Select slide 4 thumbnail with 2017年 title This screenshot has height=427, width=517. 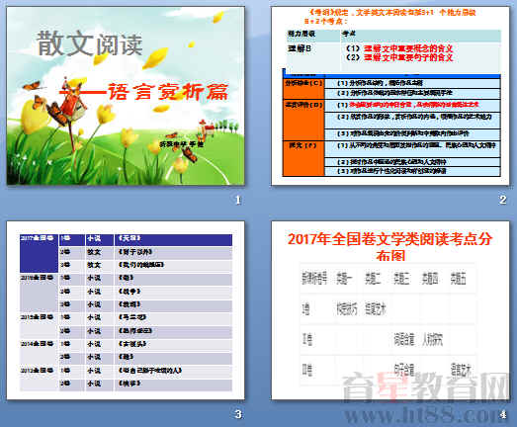coord(390,310)
